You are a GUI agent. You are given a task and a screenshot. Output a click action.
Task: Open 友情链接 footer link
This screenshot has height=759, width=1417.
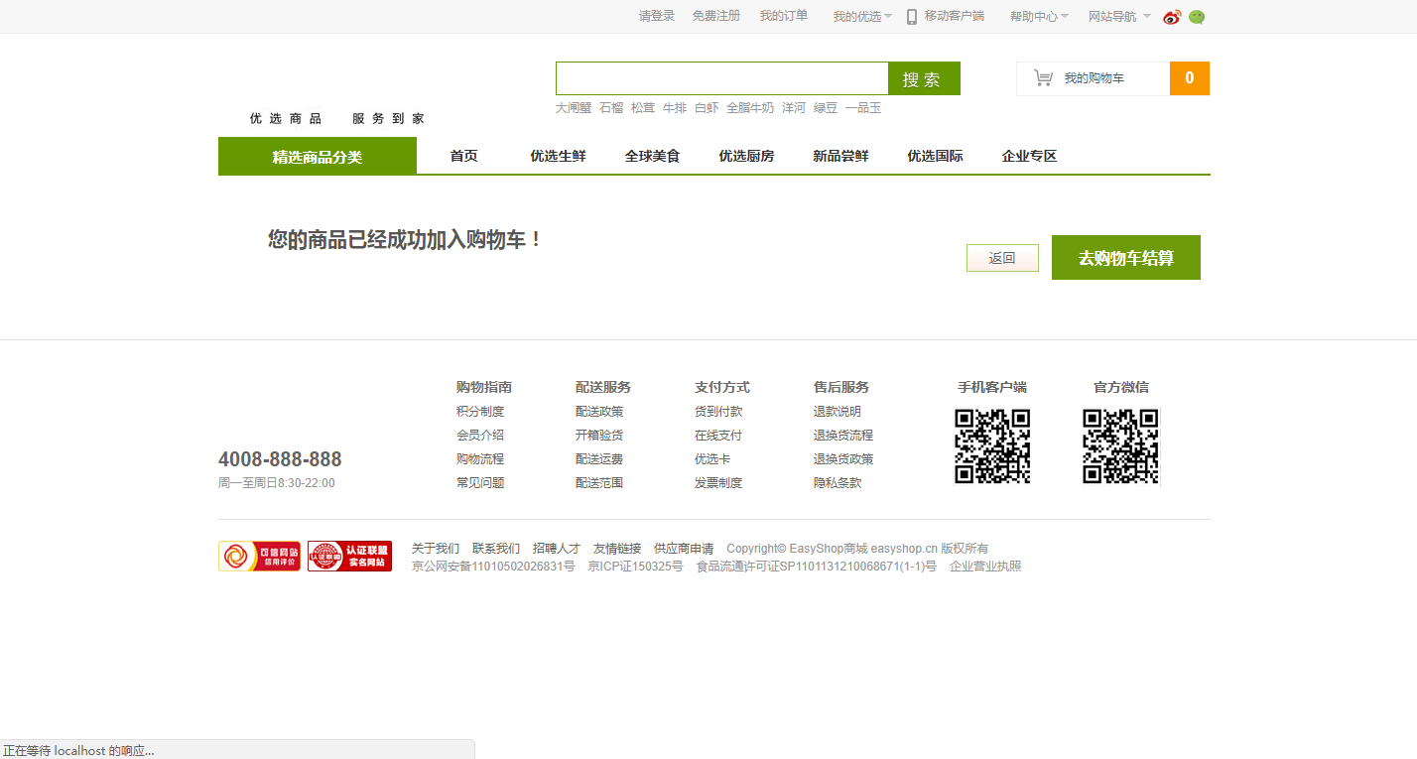(x=617, y=549)
